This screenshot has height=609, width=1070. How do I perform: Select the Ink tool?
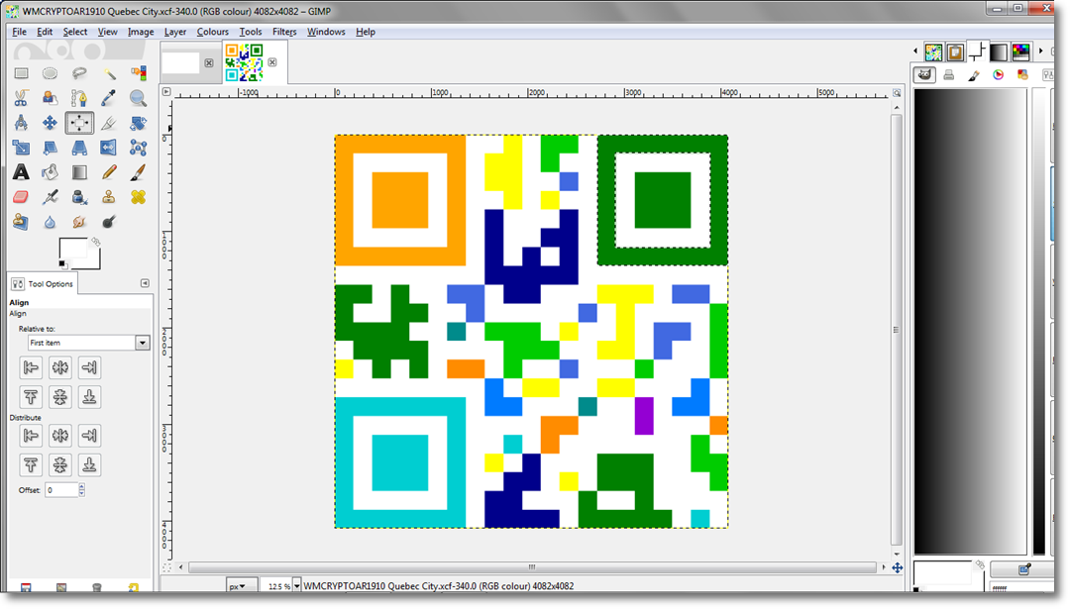pyautogui.click(x=79, y=197)
